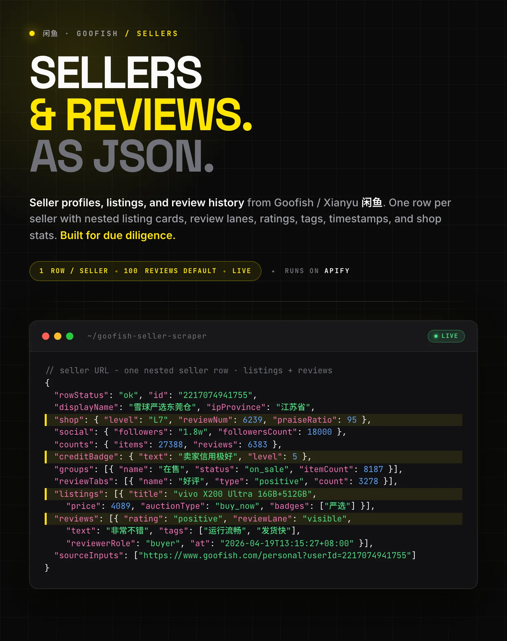The width and height of the screenshot is (507, 641).
Task: Click the highlighted "reviews" code line
Action: pos(253,519)
